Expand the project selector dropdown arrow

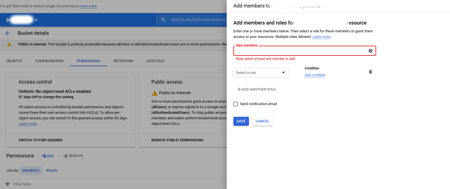click(36, 20)
